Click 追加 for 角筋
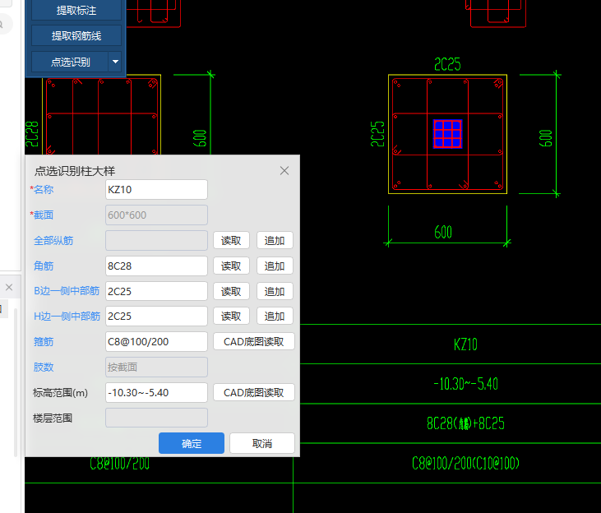 coord(275,266)
